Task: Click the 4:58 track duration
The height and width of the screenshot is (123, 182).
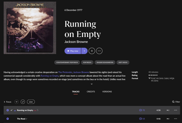Action: tap(158, 110)
